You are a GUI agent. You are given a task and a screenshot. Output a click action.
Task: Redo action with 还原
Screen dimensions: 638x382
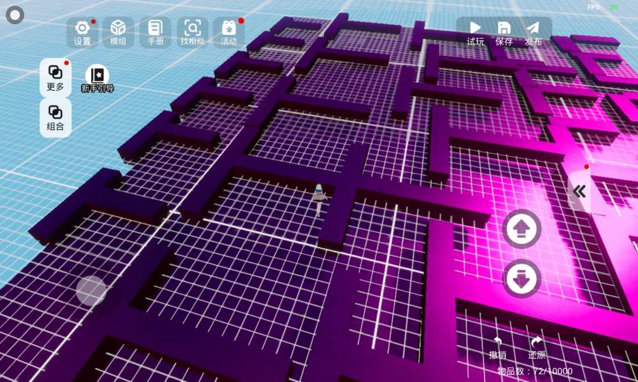pyautogui.click(x=537, y=348)
